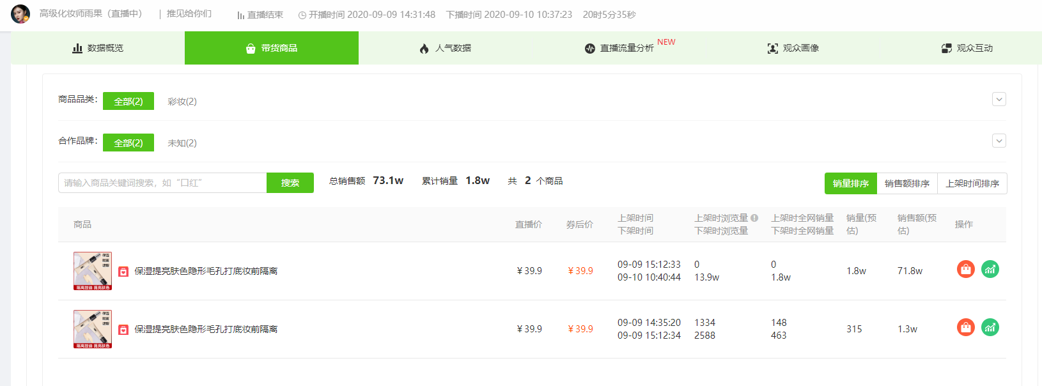Click the info icon next to 上架时浏览量
The height and width of the screenshot is (386, 1042).
[754, 218]
